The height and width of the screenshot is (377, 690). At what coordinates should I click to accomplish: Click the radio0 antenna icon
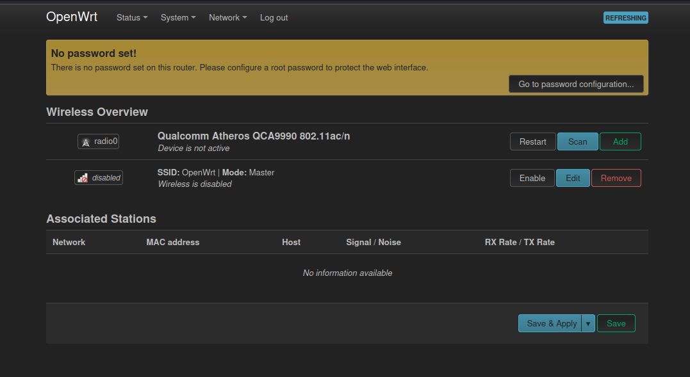86,142
